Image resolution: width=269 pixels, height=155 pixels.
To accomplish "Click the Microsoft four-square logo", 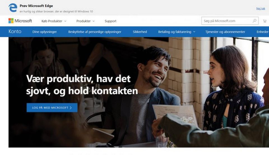I will click(11, 21).
